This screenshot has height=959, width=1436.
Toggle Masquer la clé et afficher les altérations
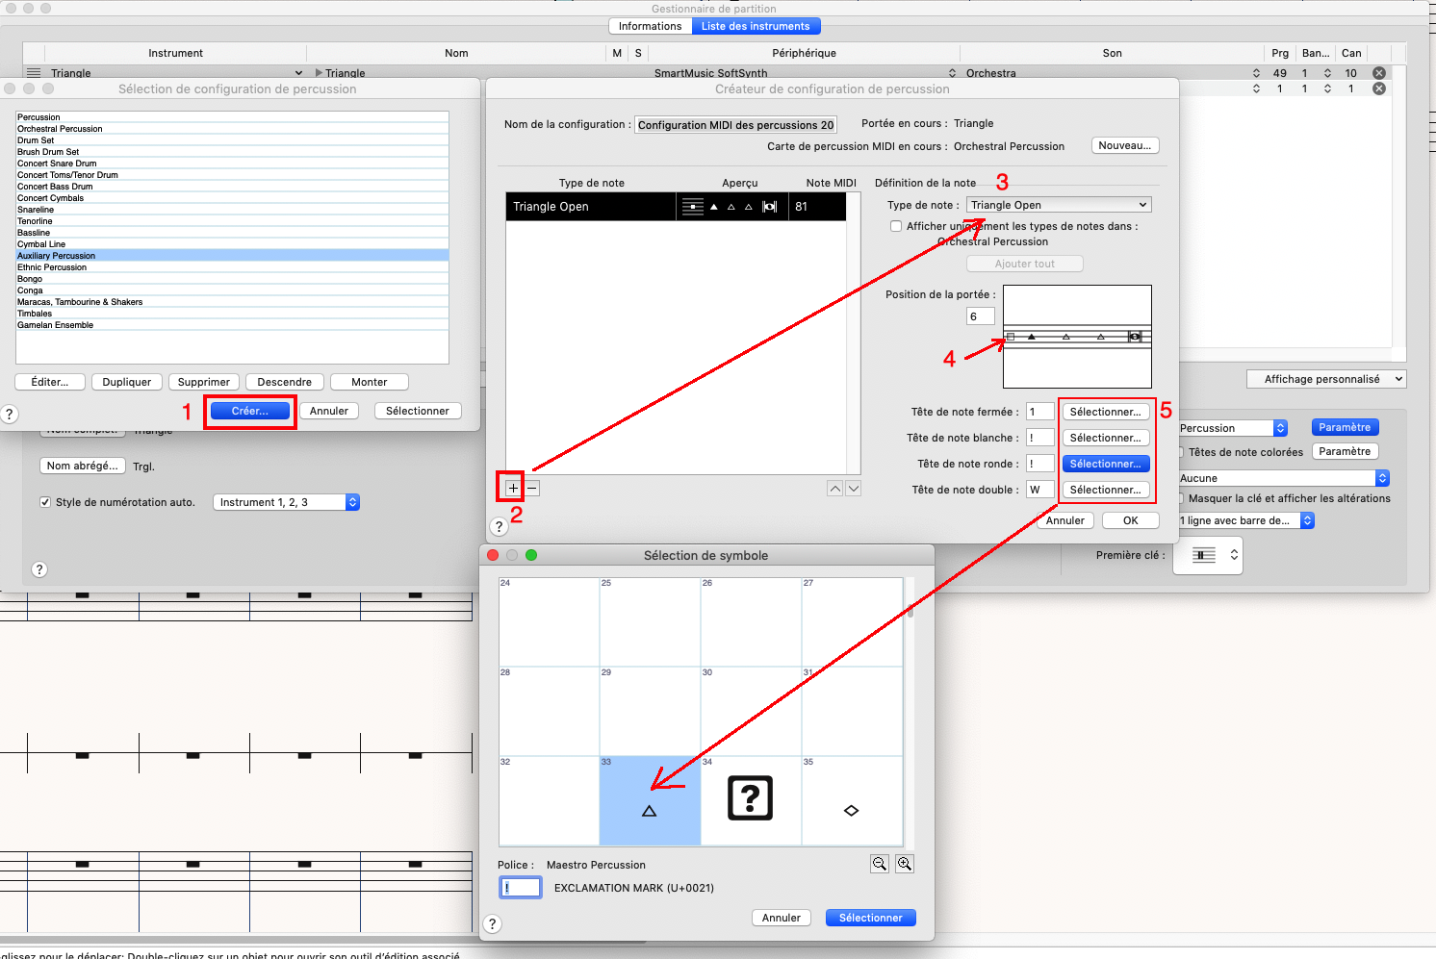[x=1181, y=498]
